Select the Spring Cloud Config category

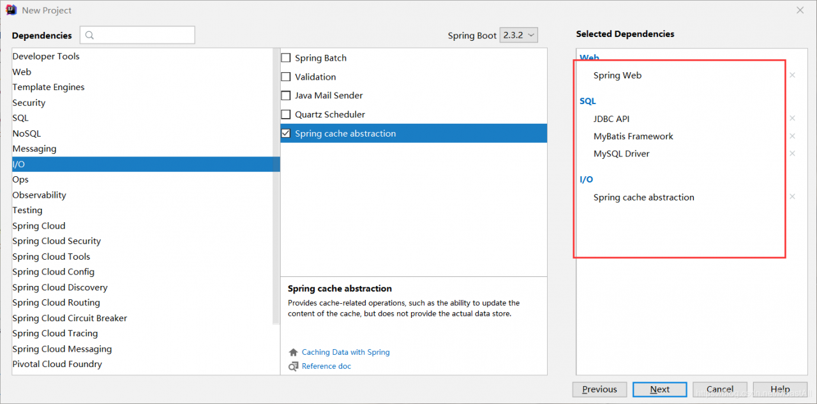point(142,272)
